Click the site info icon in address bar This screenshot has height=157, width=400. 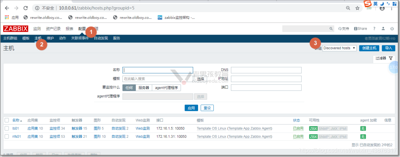(37, 8)
